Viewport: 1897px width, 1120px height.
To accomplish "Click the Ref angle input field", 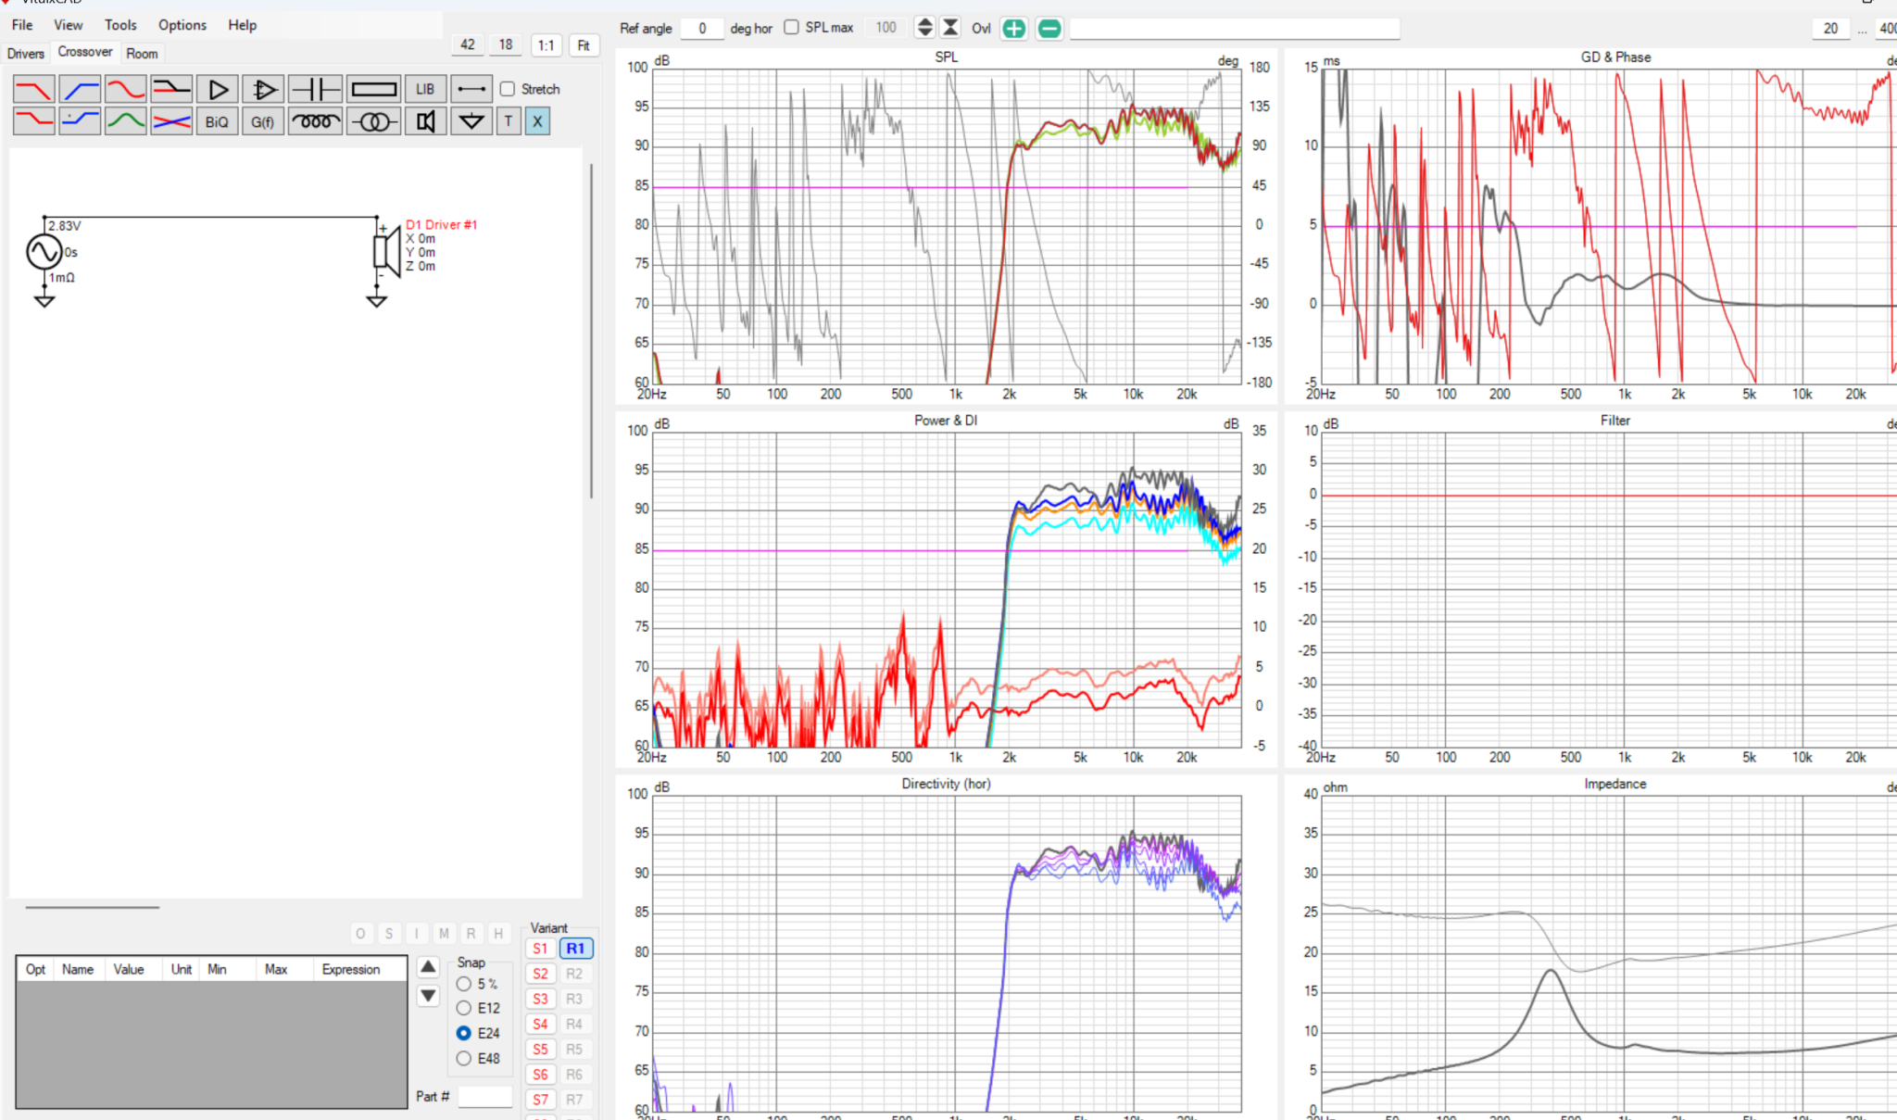I will (x=702, y=29).
